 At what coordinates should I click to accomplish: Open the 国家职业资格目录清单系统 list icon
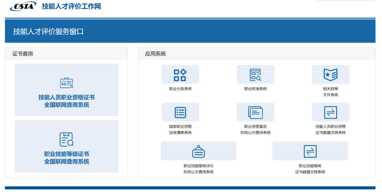point(180,112)
